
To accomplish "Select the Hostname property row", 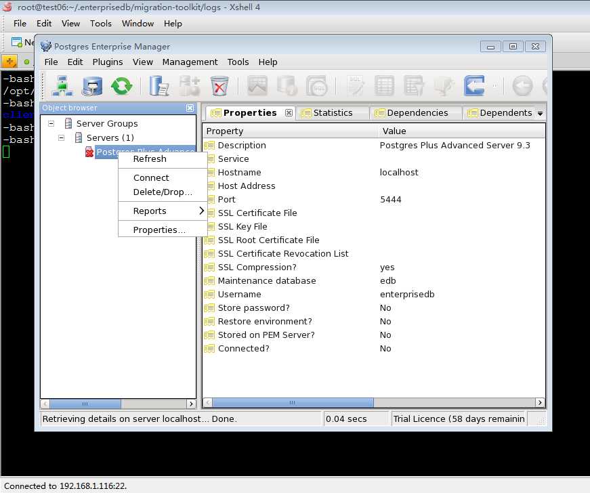I will [x=374, y=172].
